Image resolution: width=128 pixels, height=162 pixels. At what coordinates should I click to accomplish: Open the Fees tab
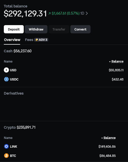(x=29, y=40)
